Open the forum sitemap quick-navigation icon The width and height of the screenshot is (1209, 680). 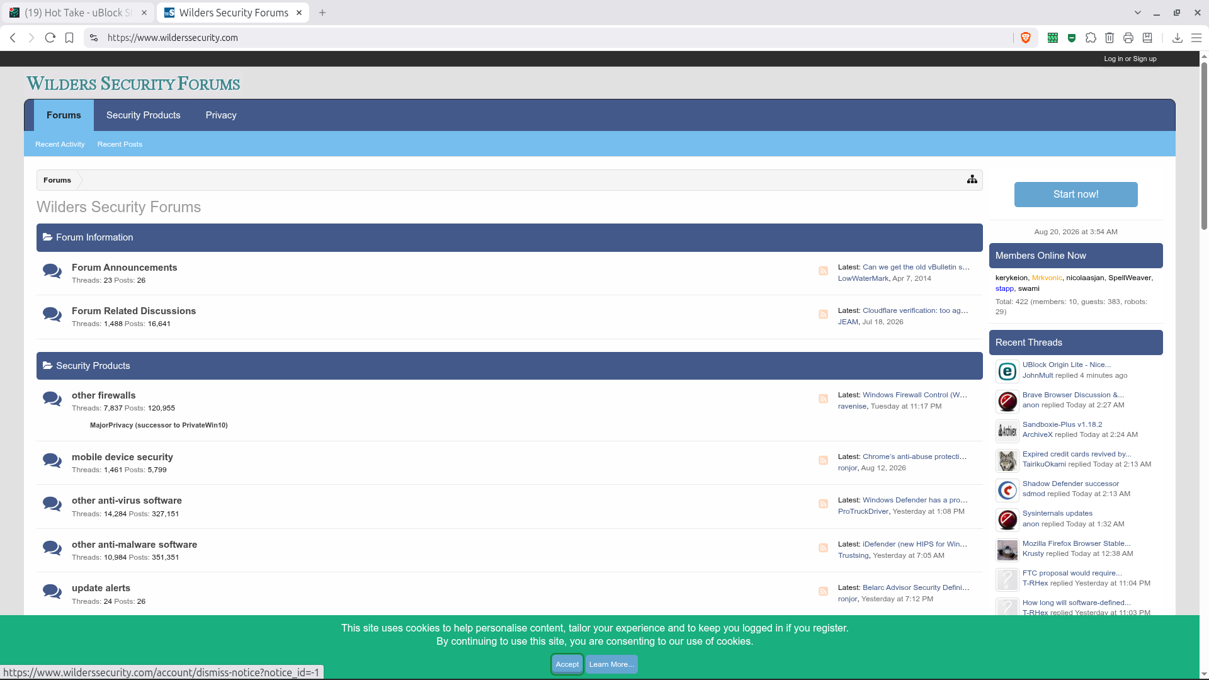972,179
